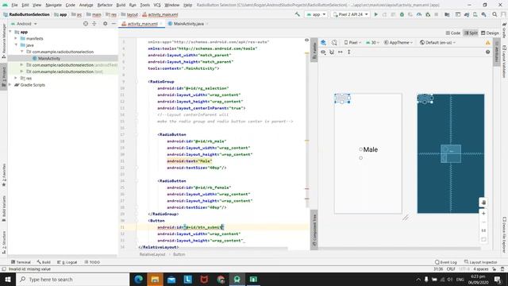
Task: Open the AppTheme dropdown
Action: [398, 42]
